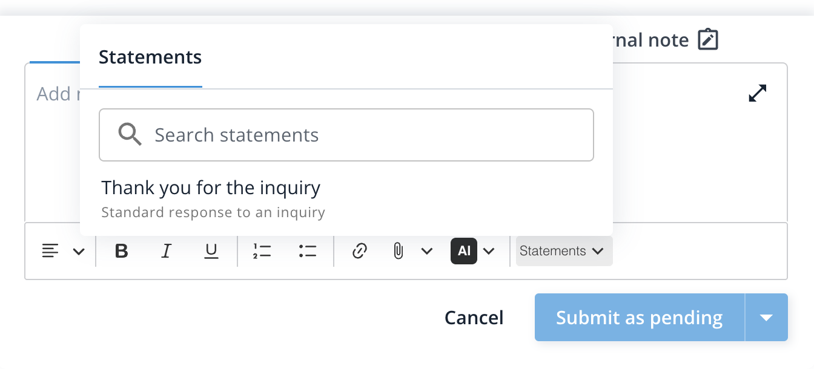Click the internal note clipboard icon

(x=709, y=38)
